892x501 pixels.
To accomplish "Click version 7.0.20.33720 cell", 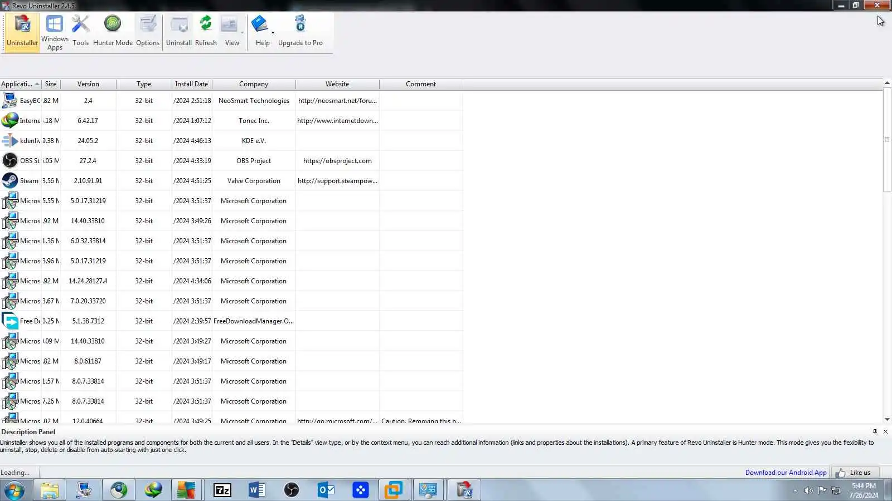I will [x=88, y=301].
